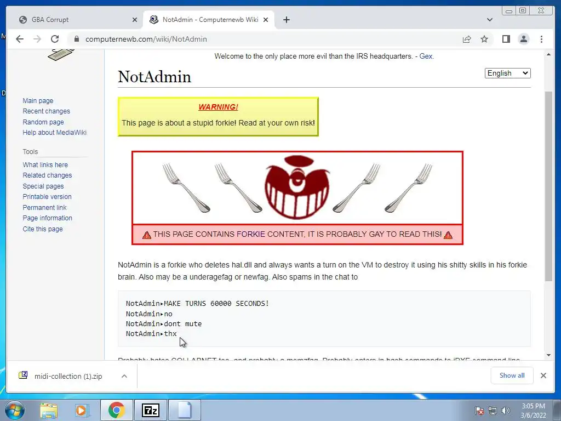The width and height of the screenshot is (561, 421).
Task: Open Windows Explorer from the taskbar
Action: click(x=49, y=411)
